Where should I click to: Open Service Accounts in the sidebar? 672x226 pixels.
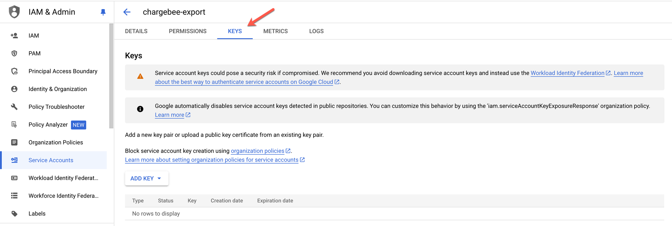tap(51, 160)
